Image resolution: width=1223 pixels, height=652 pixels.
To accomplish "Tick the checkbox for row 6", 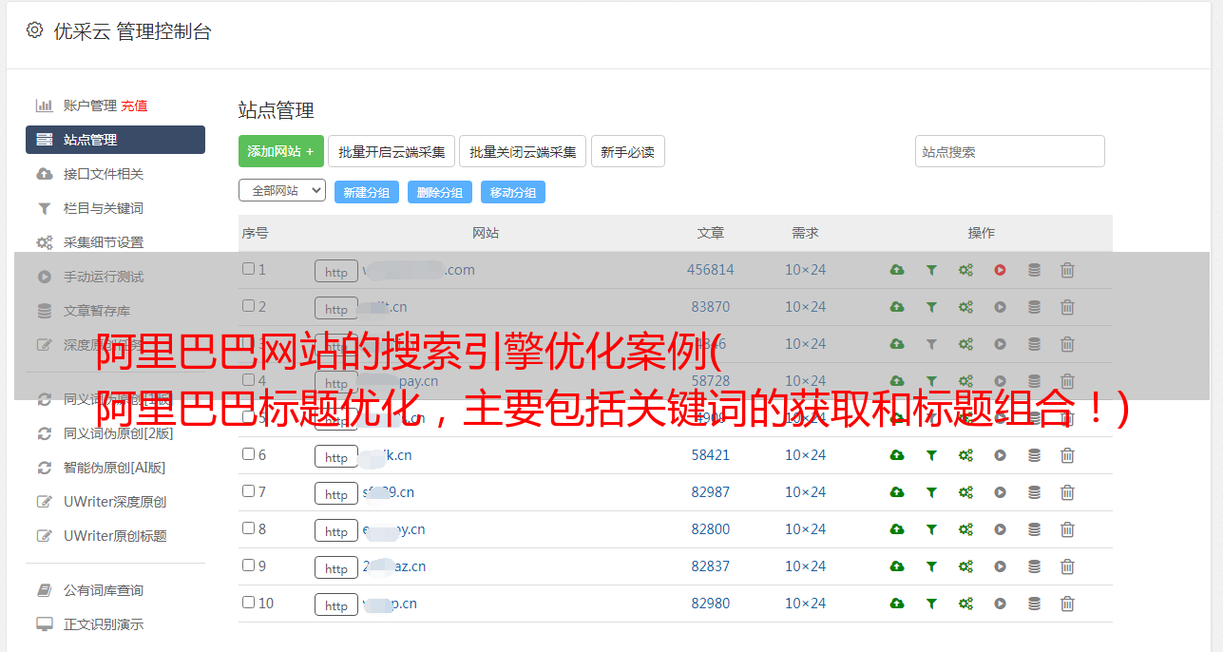I will pyautogui.click(x=248, y=454).
